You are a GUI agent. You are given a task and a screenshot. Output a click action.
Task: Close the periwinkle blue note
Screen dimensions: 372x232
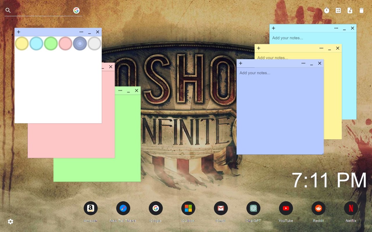320,63
